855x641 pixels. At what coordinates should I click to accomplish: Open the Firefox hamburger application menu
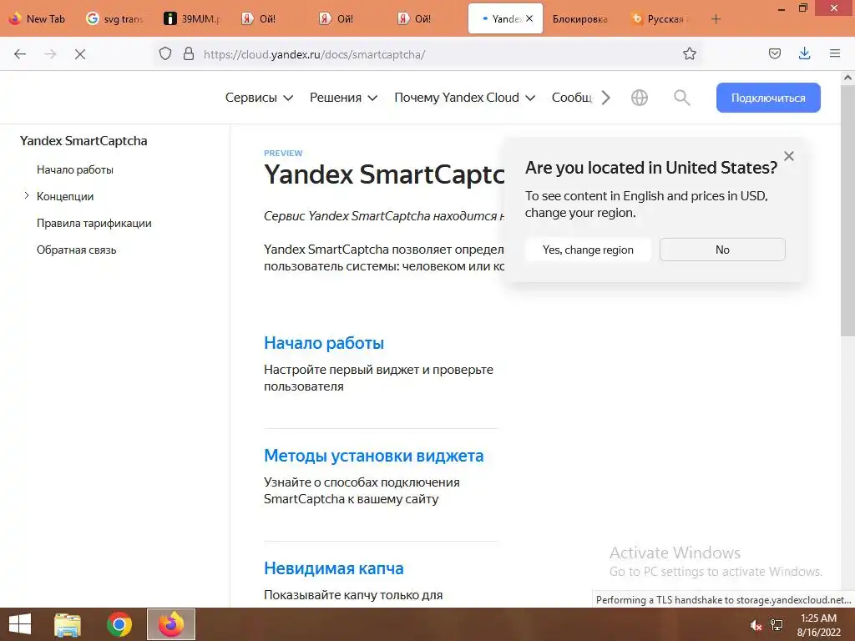pyautogui.click(x=834, y=53)
